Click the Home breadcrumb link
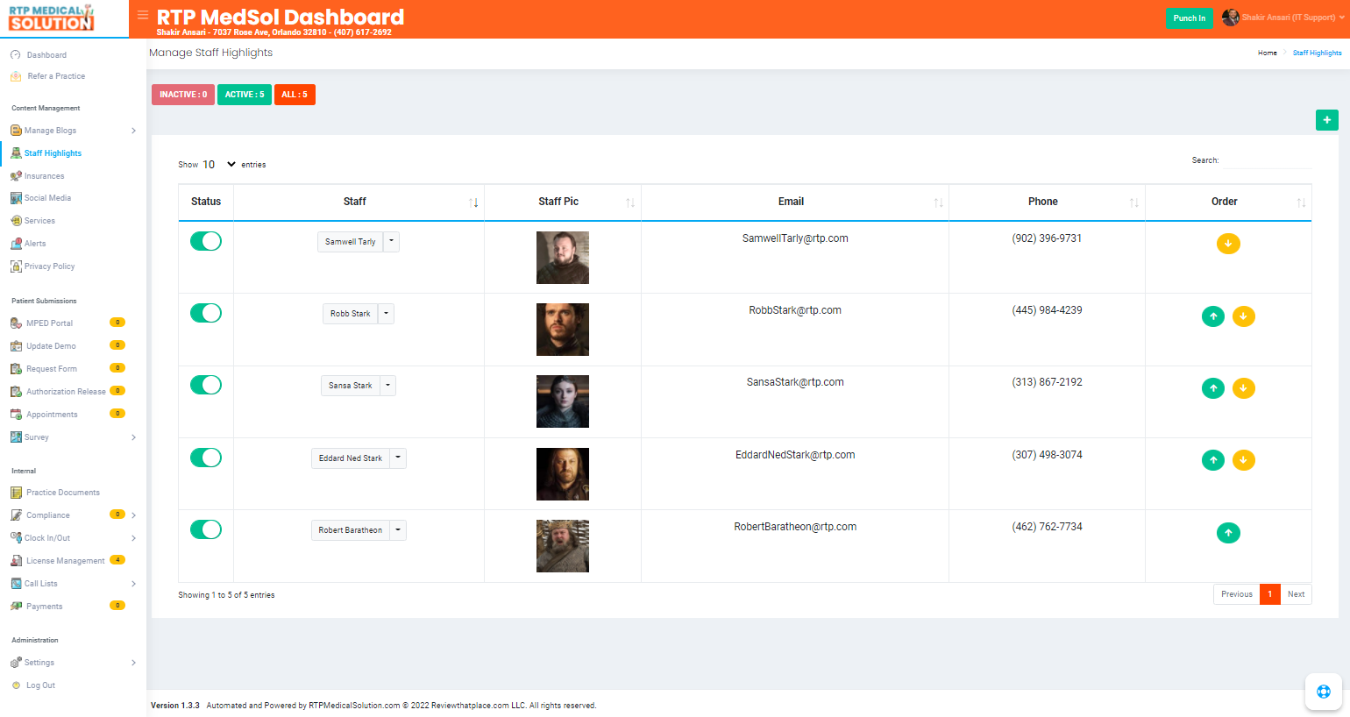1350x717 pixels. pos(1268,53)
